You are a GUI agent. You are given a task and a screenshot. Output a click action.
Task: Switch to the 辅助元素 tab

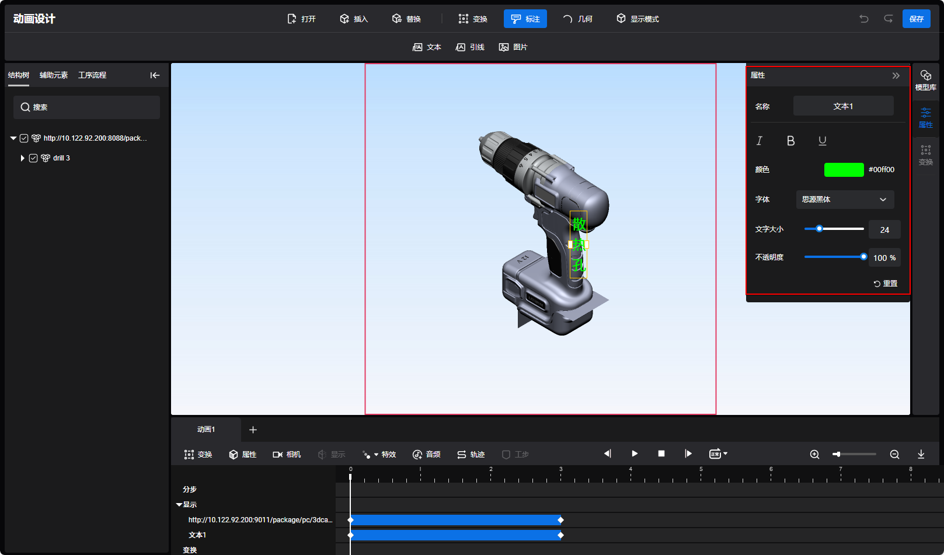(53, 75)
